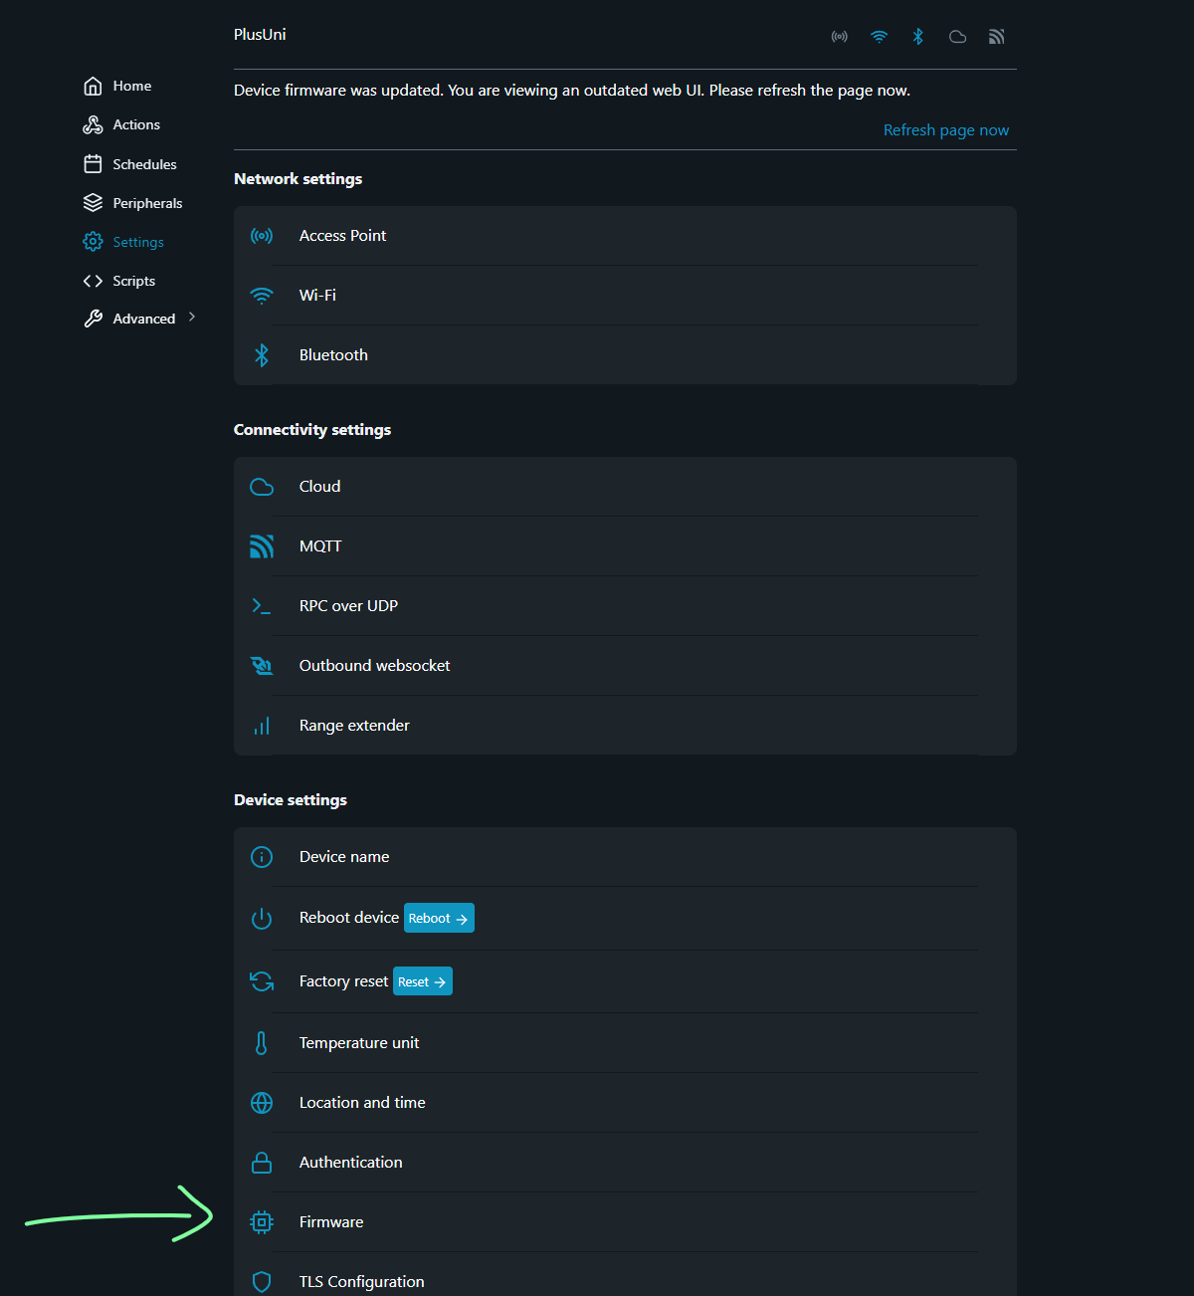Click the Outbound websocket icon
This screenshot has width=1194, height=1296.
coord(262,666)
